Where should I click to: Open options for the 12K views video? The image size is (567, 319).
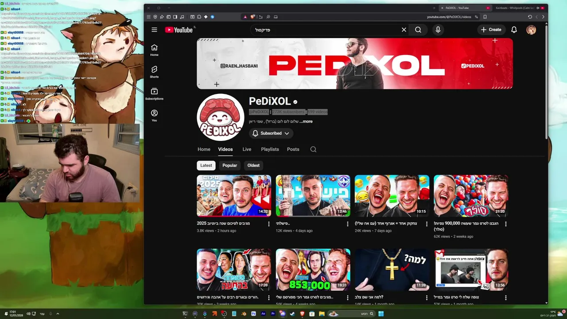tap(348, 224)
